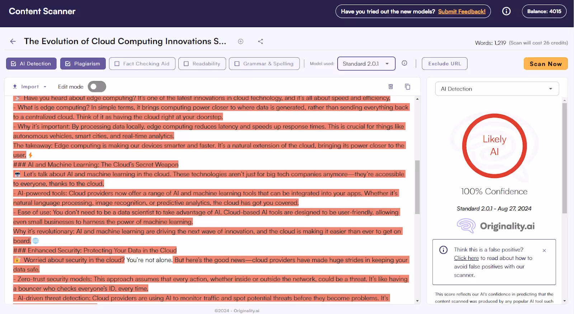Image resolution: width=574 pixels, height=314 pixels.
Task: Click the Exclude URL button
Action: pos(444,64)
